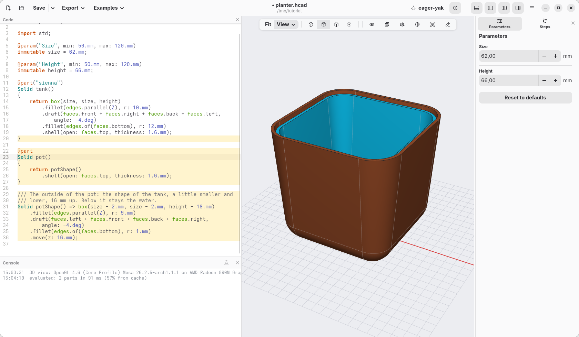
Task: Toggle the cube-on-grid icon in the viewport toolbar
Action: click(x=402, y=24)
